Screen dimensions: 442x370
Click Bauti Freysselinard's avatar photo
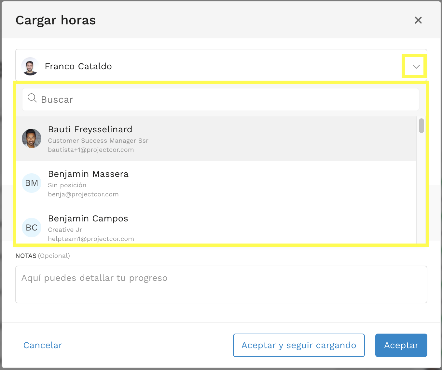click(32, 139)
